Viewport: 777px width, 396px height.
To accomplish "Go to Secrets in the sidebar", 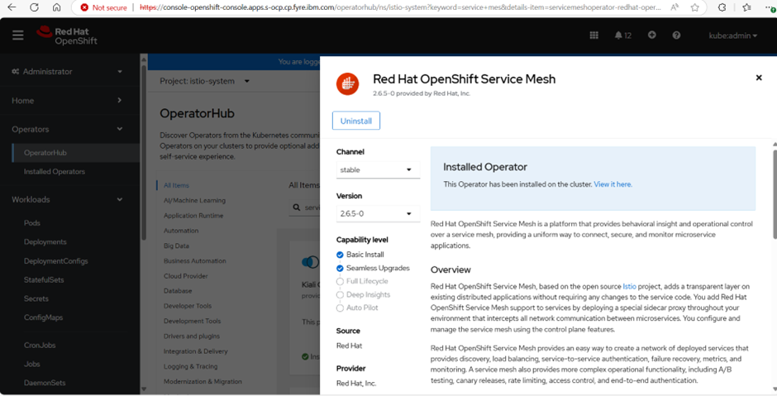I will click(x=36, y=298).
